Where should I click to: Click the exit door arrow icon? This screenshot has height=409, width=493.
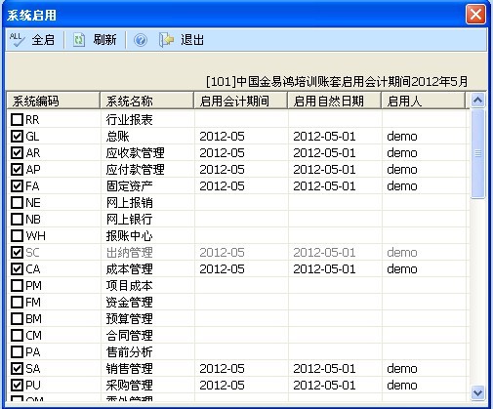tap(166, 40)
